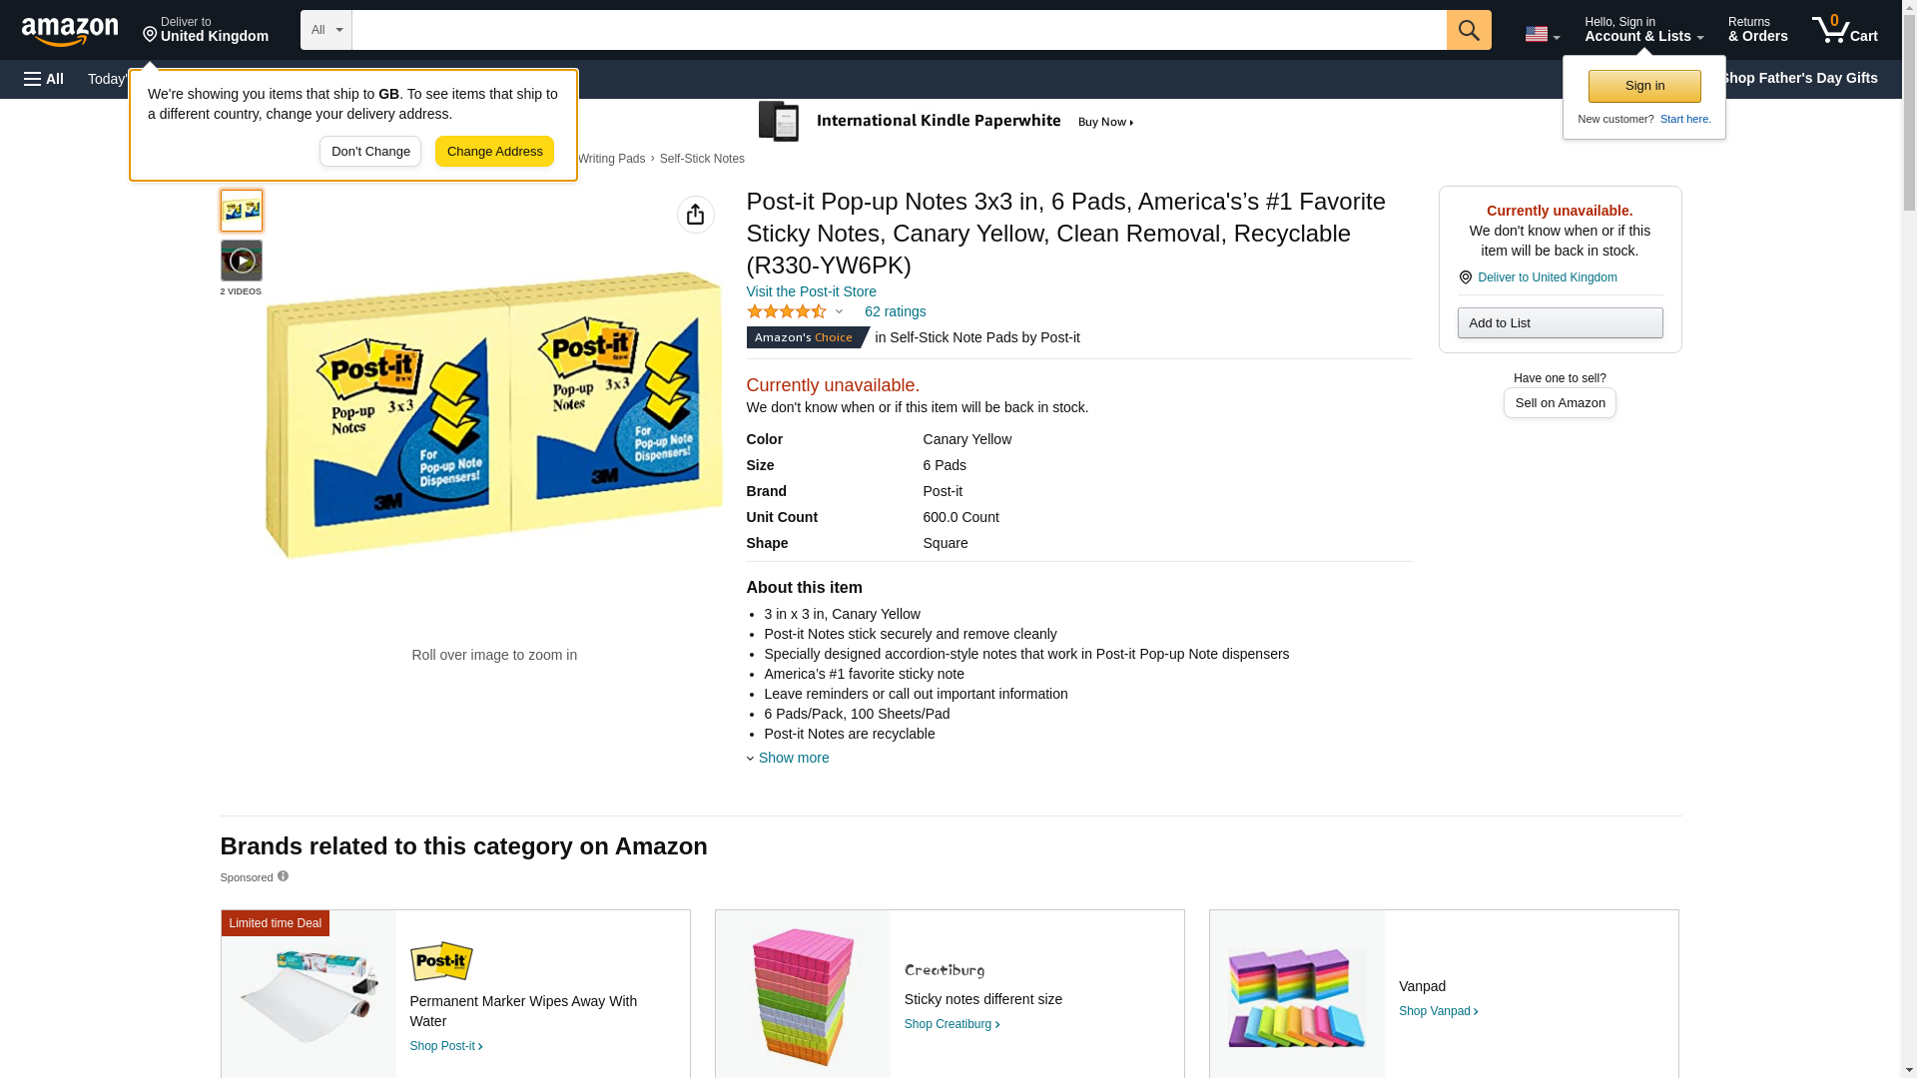Screen dimensions: 1917x1078
Task: Click the share icon on product image
Action: click(x=695, y=215)
